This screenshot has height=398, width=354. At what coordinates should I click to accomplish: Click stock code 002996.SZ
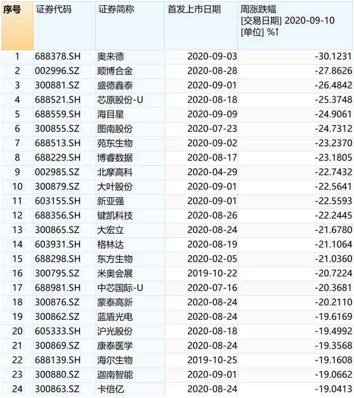point(57,71)
